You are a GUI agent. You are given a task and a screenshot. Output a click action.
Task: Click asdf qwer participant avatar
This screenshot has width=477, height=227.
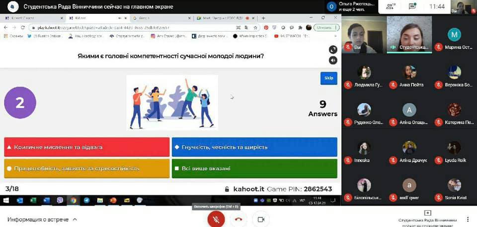click(x=409, y=185)
